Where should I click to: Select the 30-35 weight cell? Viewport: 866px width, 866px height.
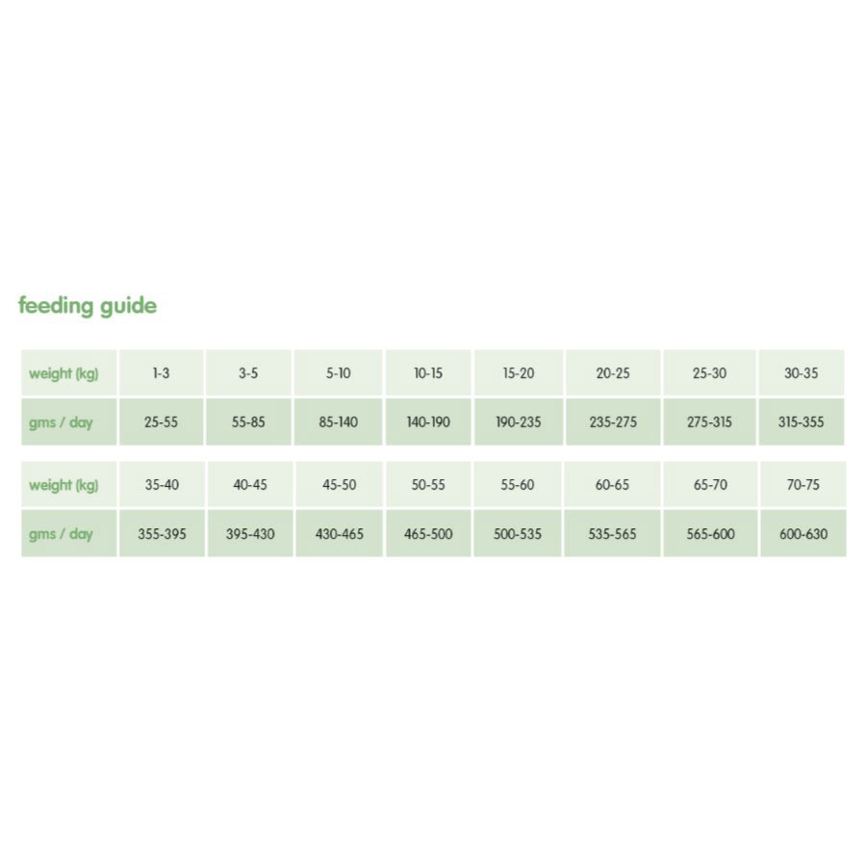(x=801, y=373)
